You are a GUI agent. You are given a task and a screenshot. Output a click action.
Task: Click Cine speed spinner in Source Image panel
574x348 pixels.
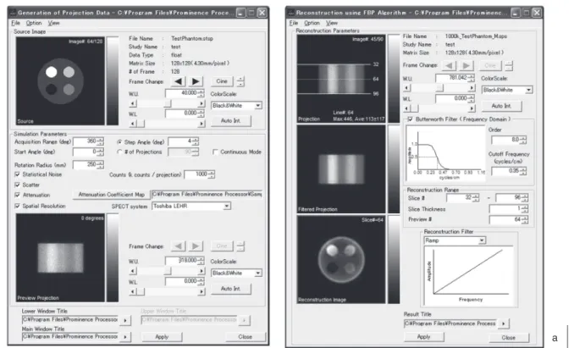(x=240, y=81)
